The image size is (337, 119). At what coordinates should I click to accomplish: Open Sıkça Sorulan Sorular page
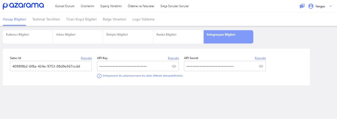pos(175,6)
